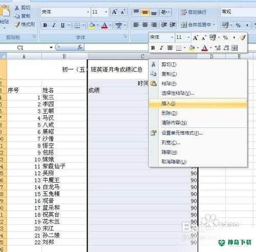
Task: Toggle Italic in the ribbon font group
Action: [x=54, y=25]
